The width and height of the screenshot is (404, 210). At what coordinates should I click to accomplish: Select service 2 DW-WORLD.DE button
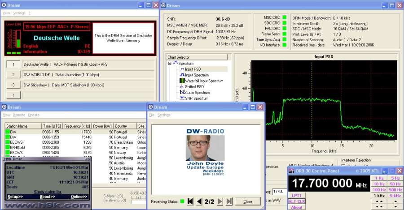point(13,74)
